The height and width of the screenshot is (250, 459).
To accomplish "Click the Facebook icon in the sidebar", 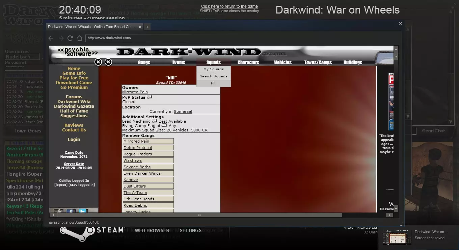I will pyautogui.click(x=71, y=211).
